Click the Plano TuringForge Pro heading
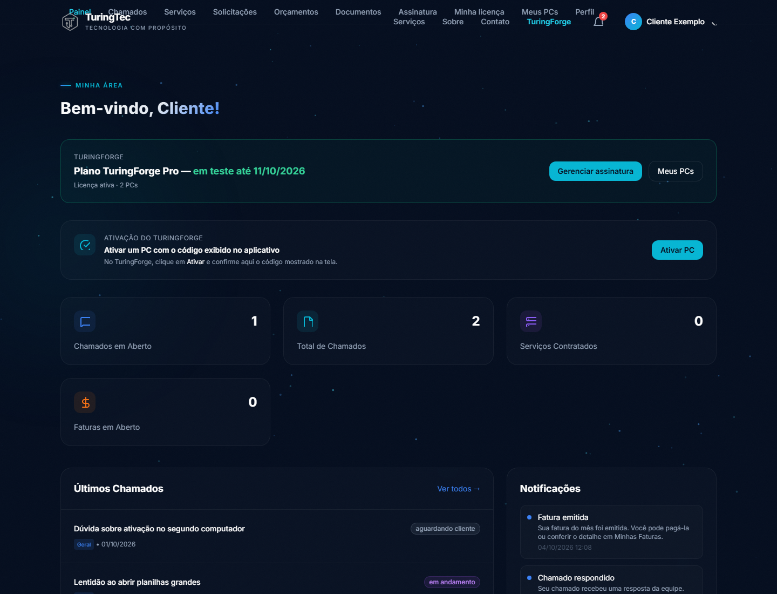 coord(189,171)
